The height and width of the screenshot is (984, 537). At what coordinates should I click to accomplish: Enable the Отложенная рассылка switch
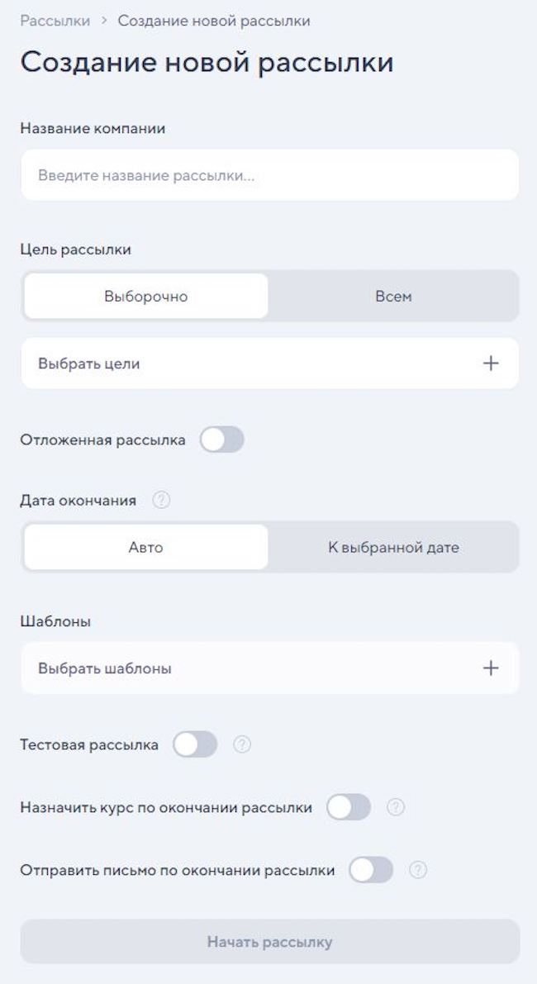pyautogui.click(x=222, y=440)
